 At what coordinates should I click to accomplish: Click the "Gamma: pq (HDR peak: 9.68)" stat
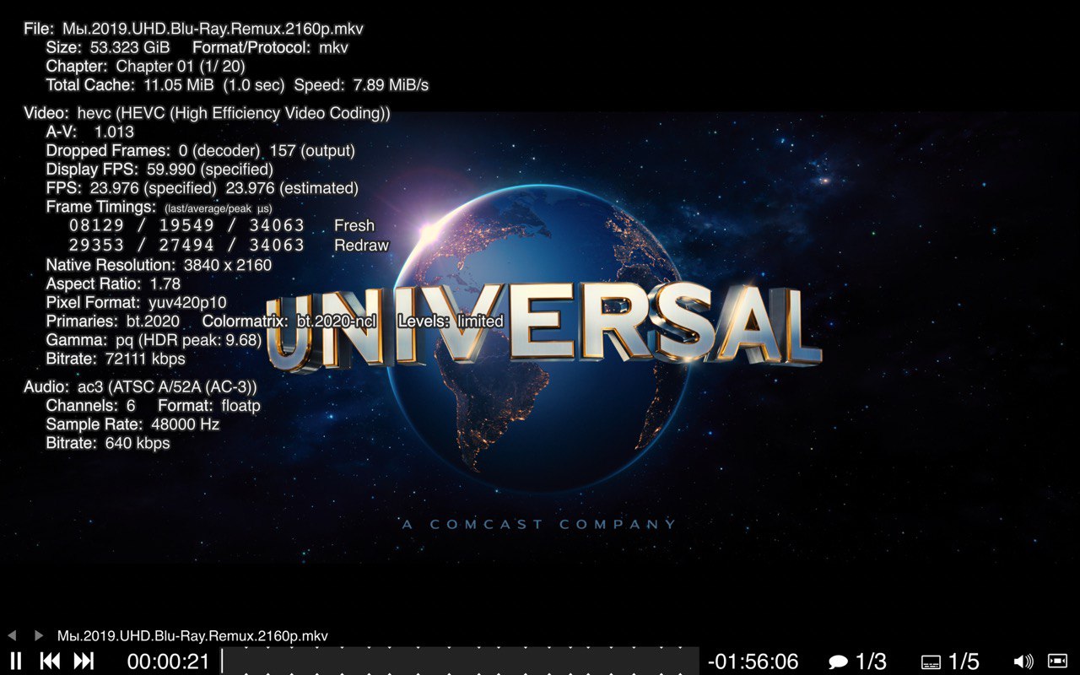[x=154, y=340]
